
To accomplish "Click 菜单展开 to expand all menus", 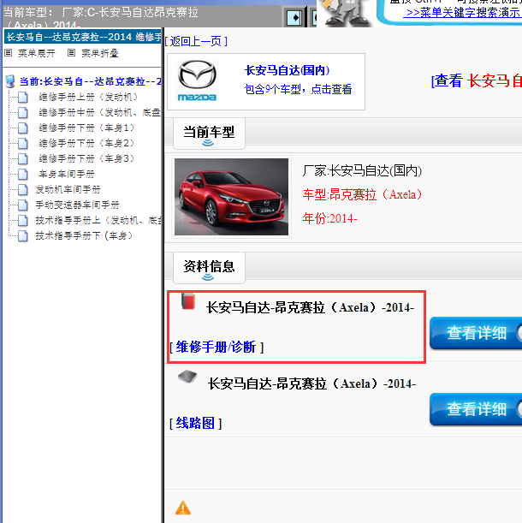I will click(37, 53).
